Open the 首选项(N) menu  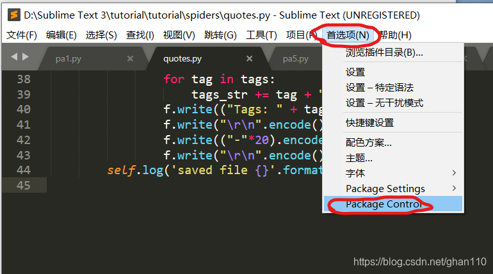[x=348, y=35]
